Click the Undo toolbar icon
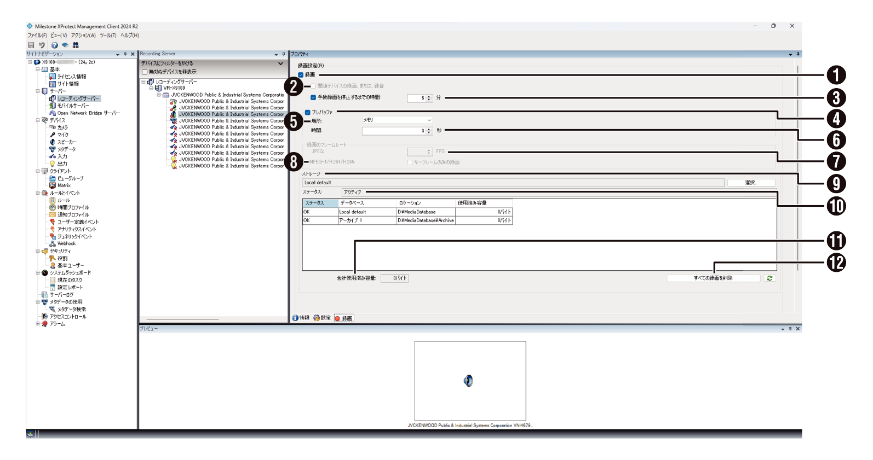This screenshot has height=460, width=873. tap(42, 45)
